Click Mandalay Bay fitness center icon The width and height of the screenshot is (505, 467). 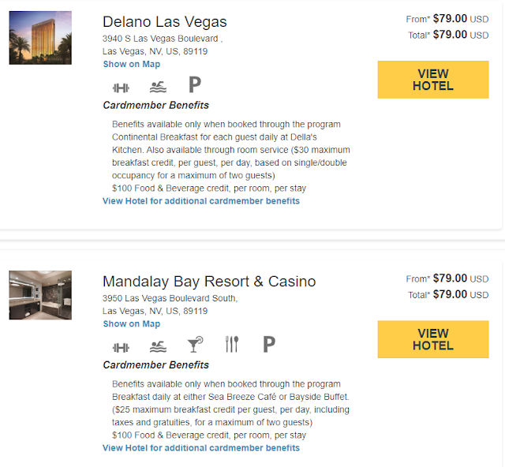coord(121,346)
